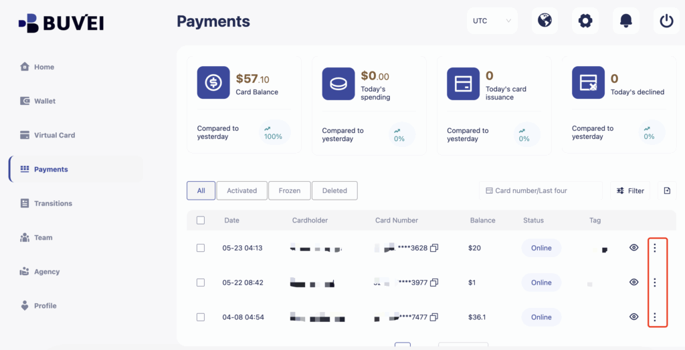Screen dimensions: 685x350
Task: Open Virtual Card in sidebar
Action: tap(54, 135)
